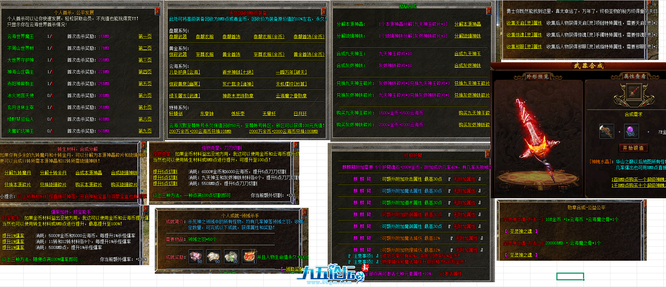Open the 外形预览 tab
666x287 pixels.
537,77
